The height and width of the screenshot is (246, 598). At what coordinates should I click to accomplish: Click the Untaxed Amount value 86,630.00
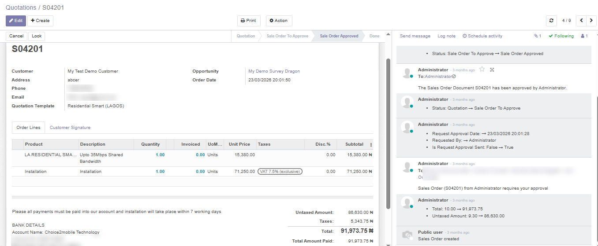coord(360,212)
